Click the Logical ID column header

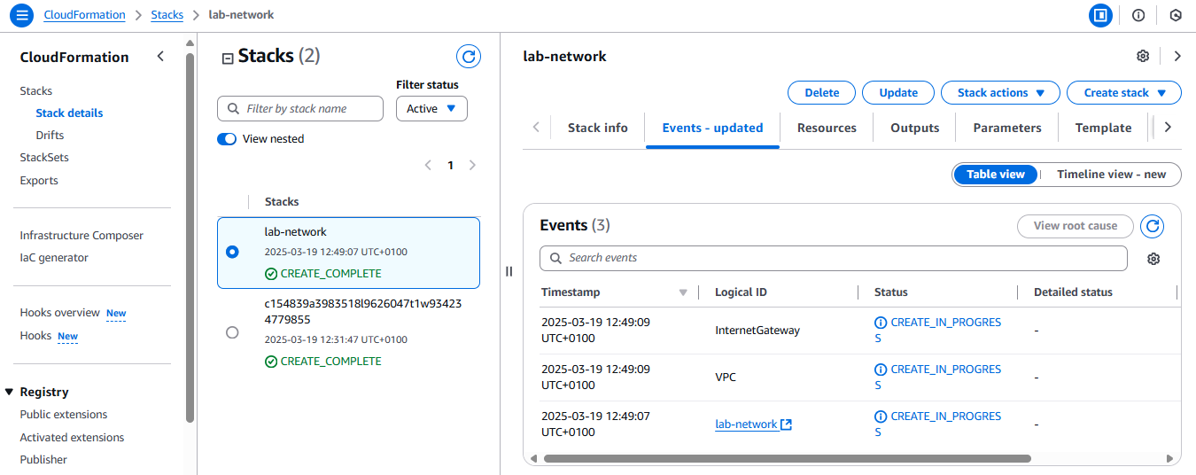[x=741, y=292]
